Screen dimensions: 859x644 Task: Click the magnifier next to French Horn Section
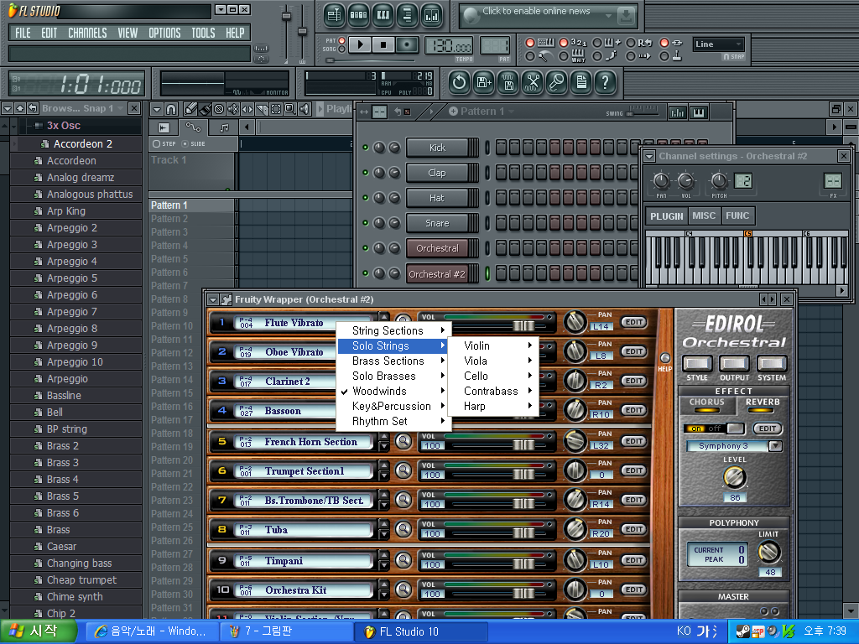[x=403, y=441]
